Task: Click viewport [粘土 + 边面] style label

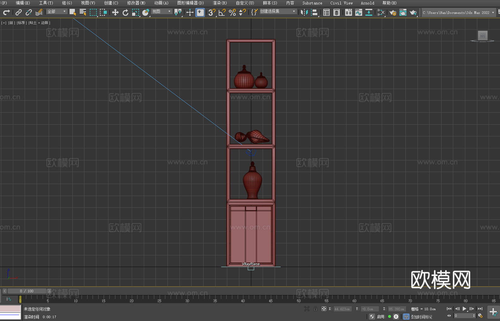Action: [39, 23]
